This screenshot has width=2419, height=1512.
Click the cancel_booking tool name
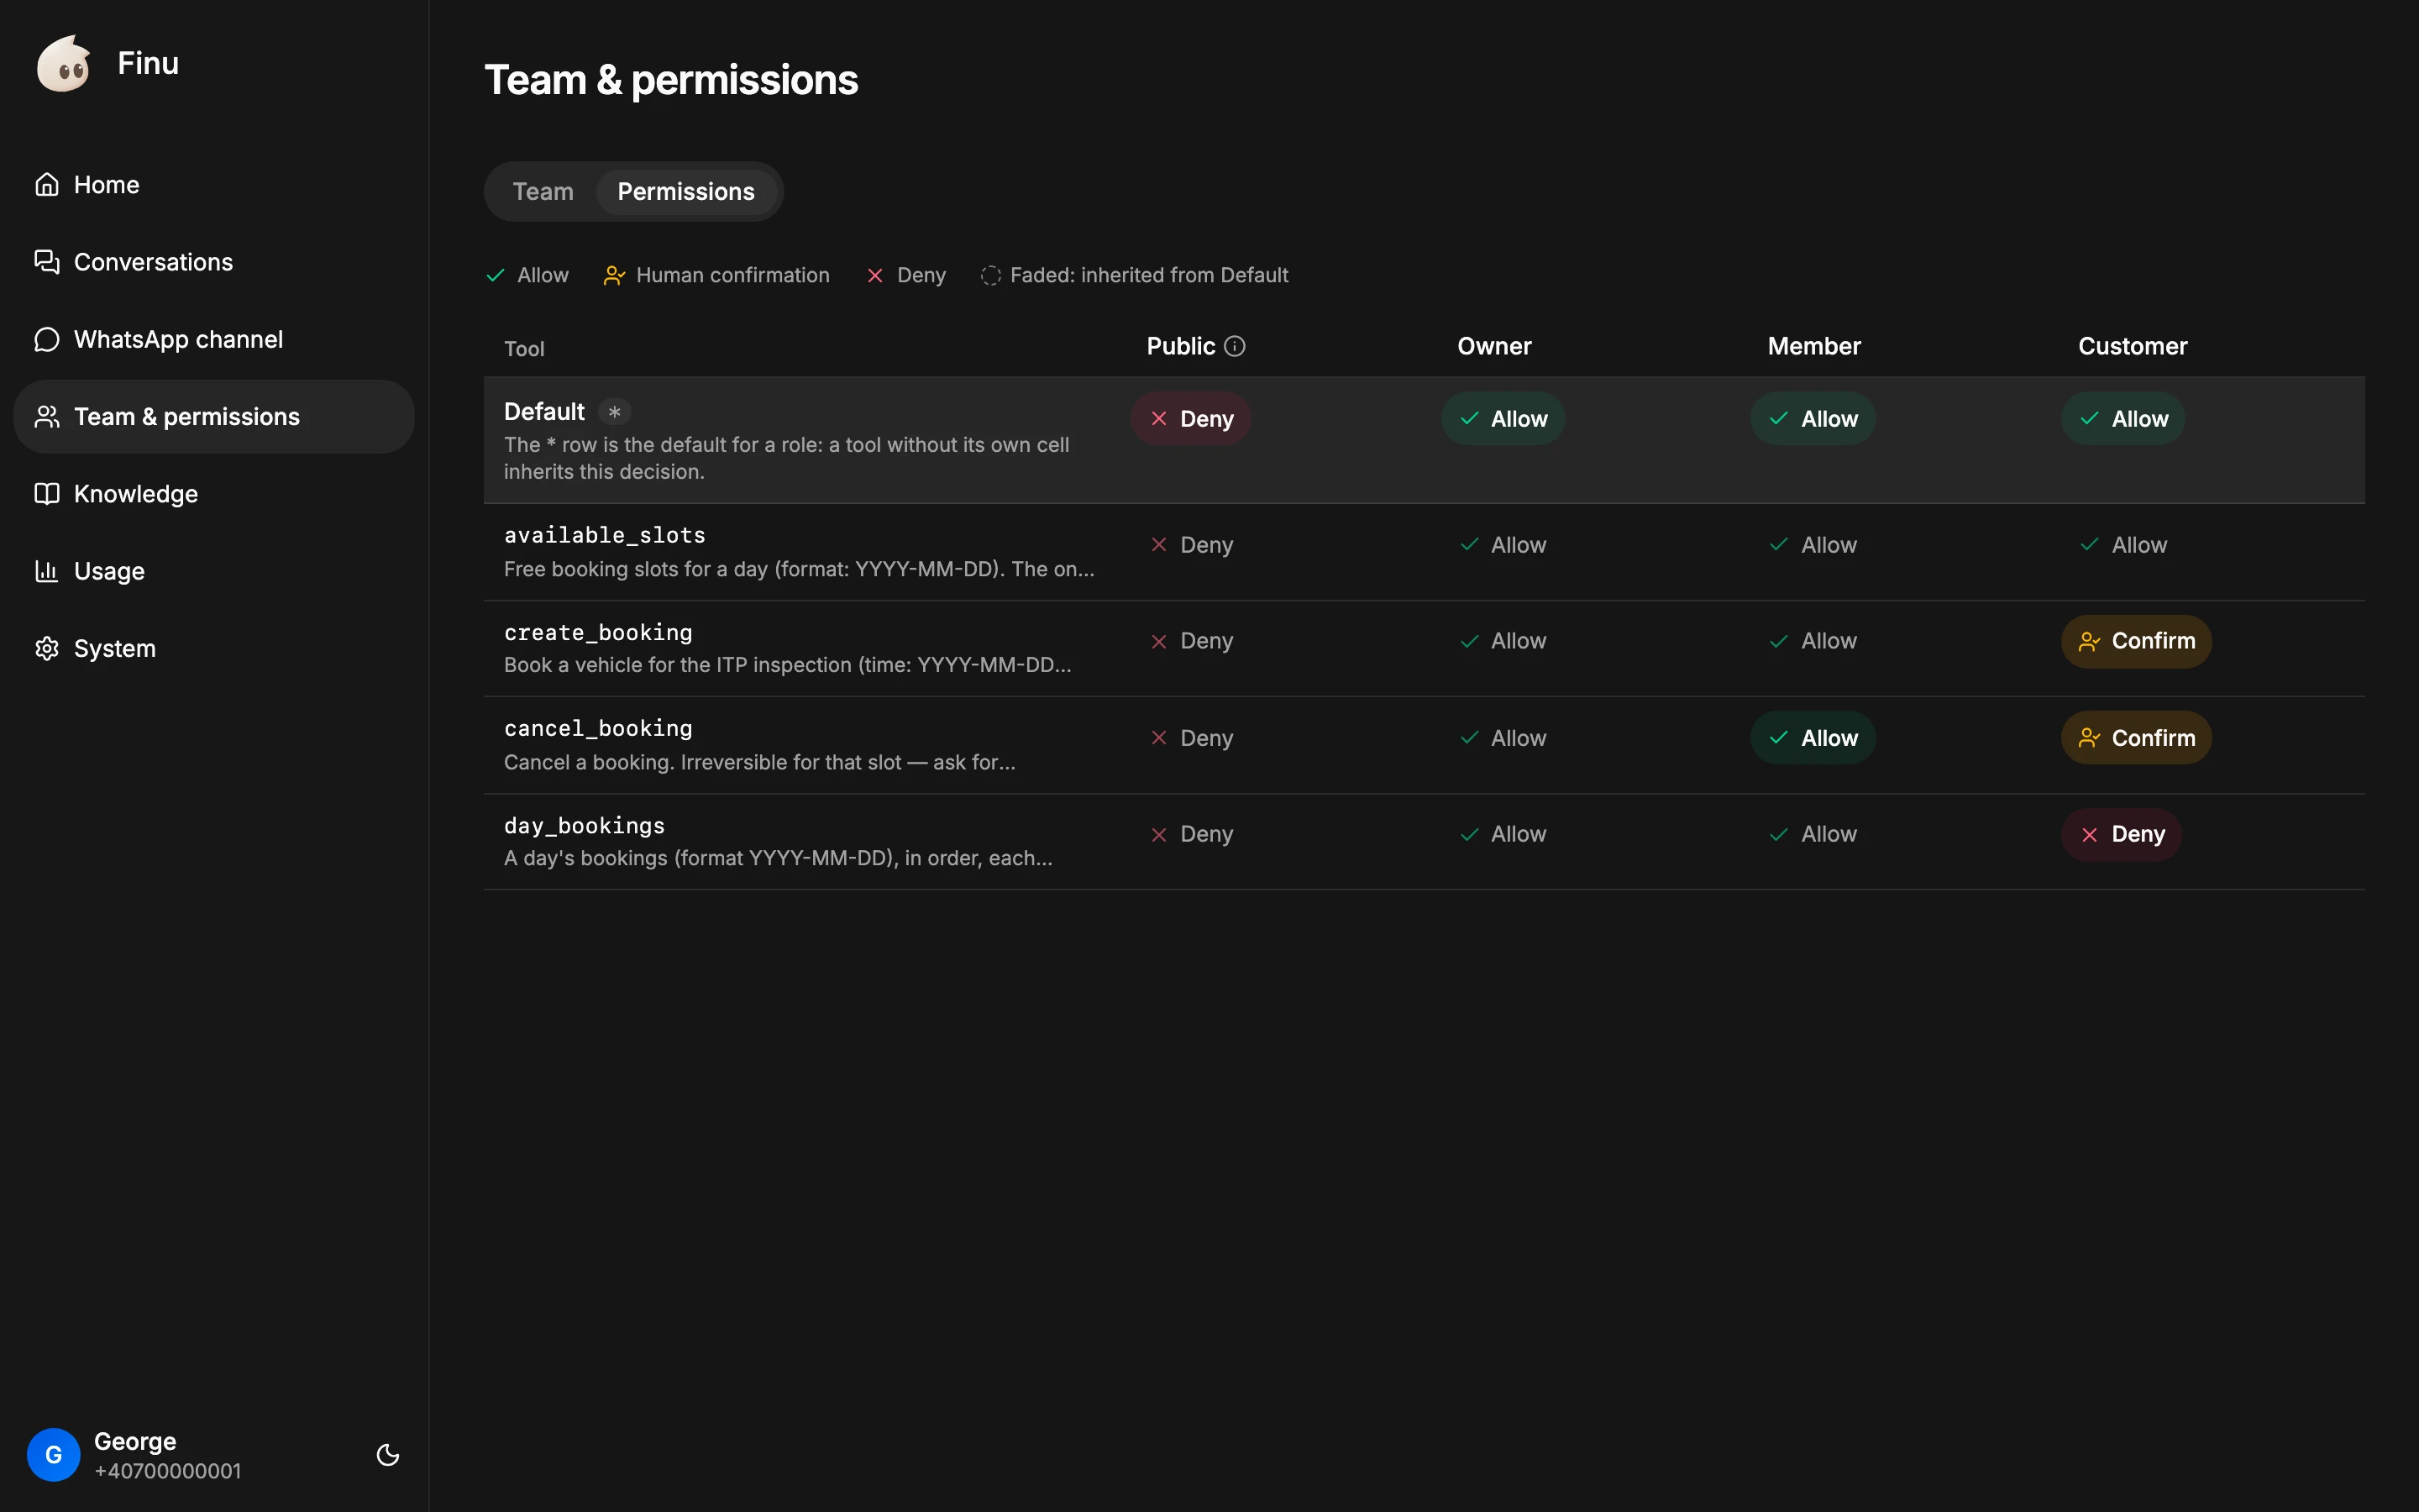[598, 729]
